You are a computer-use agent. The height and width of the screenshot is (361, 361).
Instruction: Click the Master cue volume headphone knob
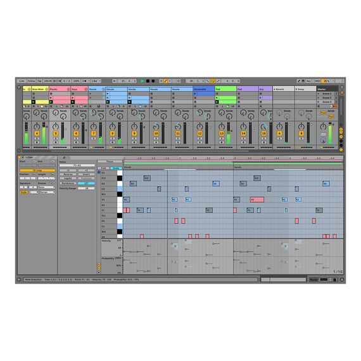[323, 140]
